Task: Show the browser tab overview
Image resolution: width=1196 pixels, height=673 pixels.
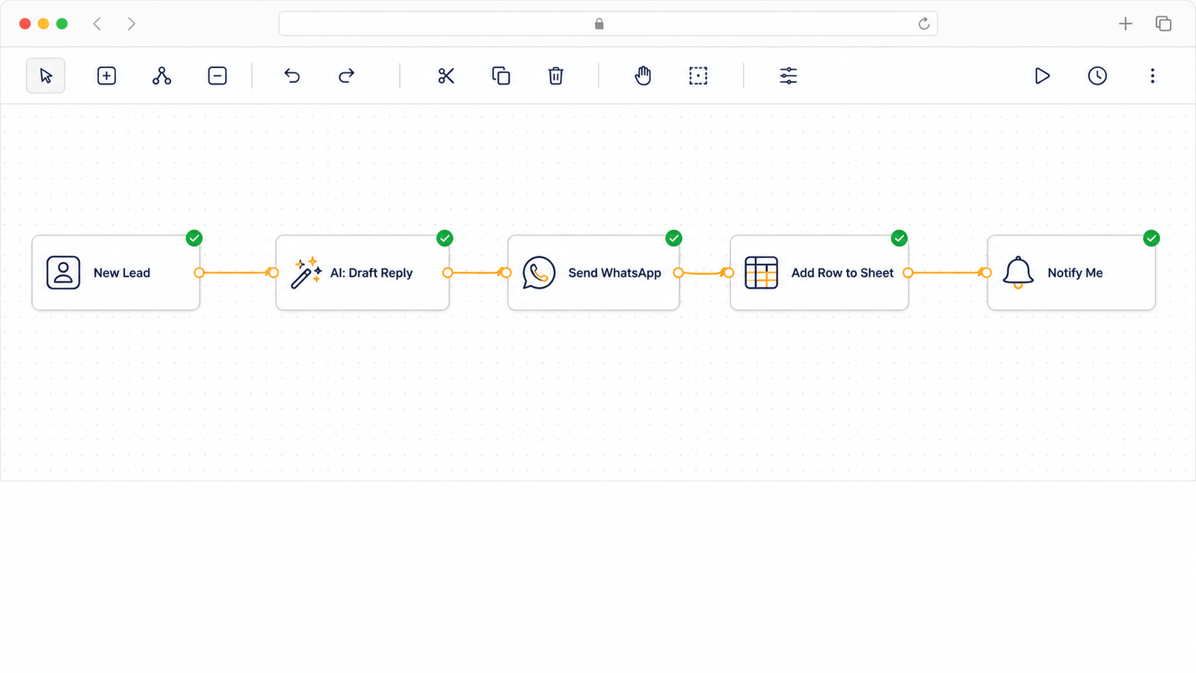Action: pos(1163,24)
